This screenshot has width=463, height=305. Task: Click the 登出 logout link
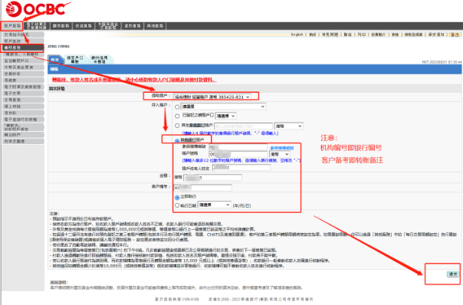click(x=455, y=34)
